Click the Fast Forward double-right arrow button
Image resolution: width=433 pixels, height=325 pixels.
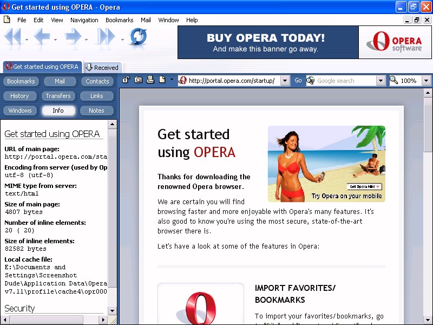(106, 36)
